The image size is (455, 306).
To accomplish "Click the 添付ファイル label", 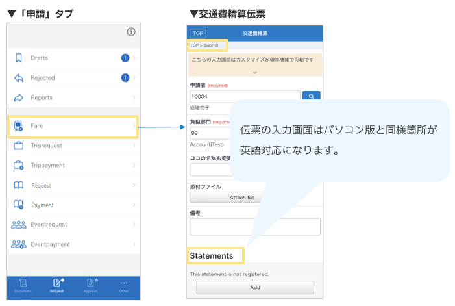I will (x=206, y=186).
